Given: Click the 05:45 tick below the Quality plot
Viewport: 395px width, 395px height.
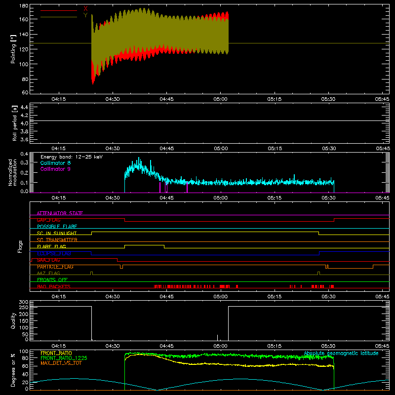Looking at the screenshot, I should coord(382,346).
